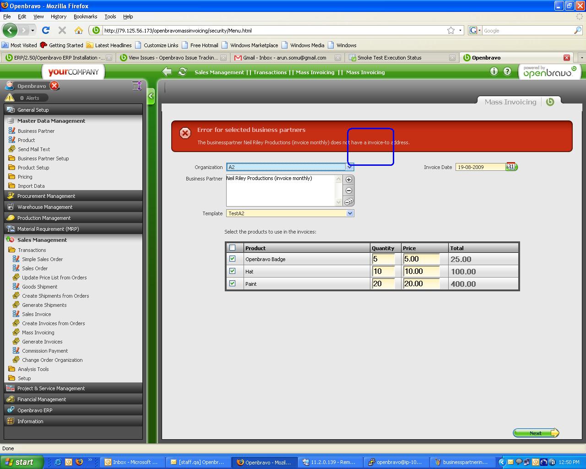Click the remove business partner minus icon
Image resolution: width=586 pixels, height=469 pixels.
(349, 191)
